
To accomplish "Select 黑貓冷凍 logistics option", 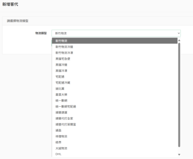I will pyautogui.click(x=115, y=71).
